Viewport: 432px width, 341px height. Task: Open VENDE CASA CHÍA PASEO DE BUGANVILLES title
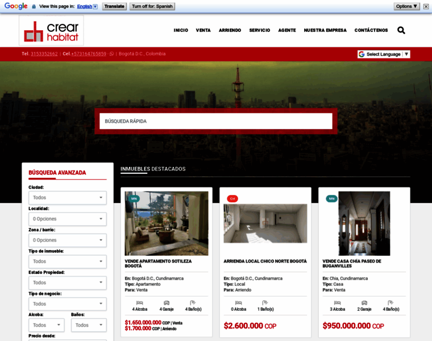pos(352,264)
